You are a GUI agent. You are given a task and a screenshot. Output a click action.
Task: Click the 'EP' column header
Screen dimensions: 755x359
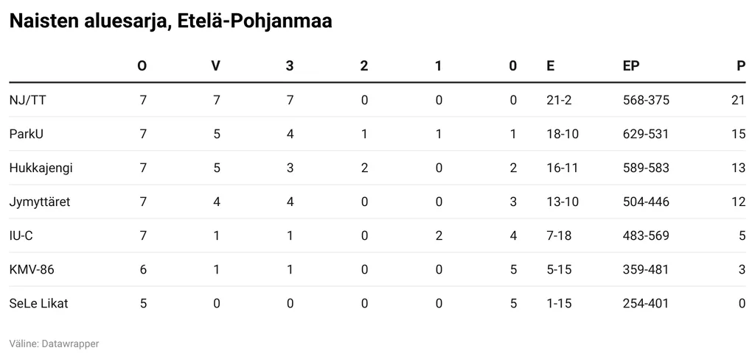tap(631, 65)
